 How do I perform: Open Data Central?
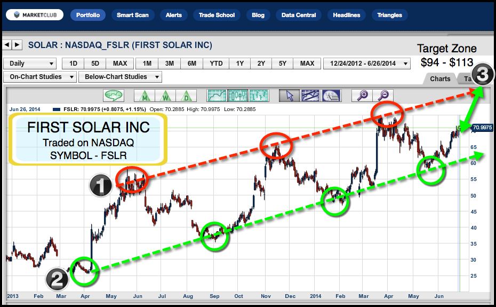pyautogui.click(x=299, y=15)
